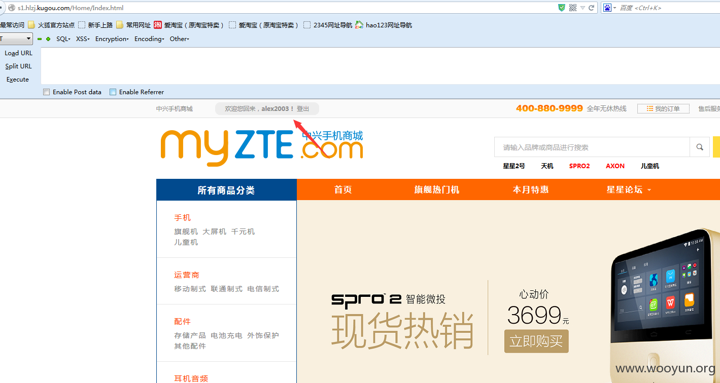The image size is (720, 383).
Task: Click the alex2003 username link
Action: coord(275,109)
